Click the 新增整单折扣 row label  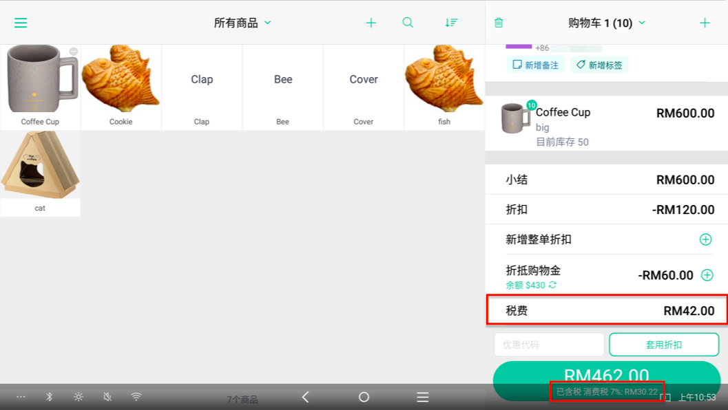coord(539,239)
